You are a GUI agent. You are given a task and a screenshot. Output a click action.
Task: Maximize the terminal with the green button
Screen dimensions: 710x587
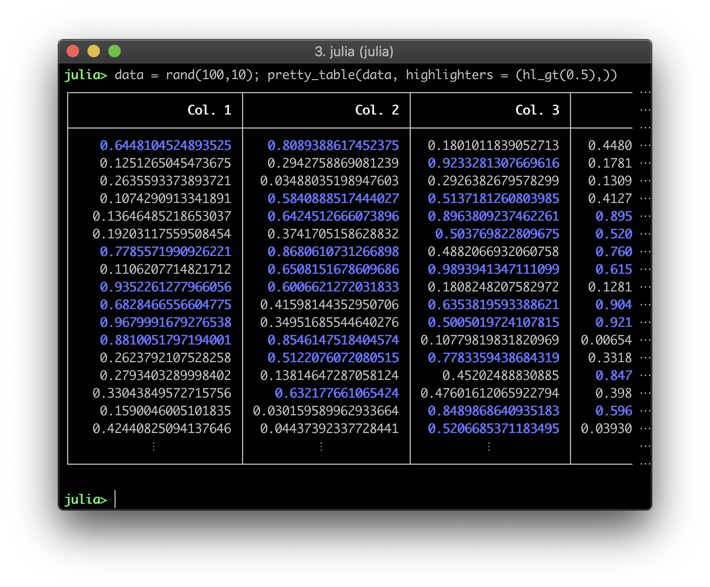tap(115, 51)
